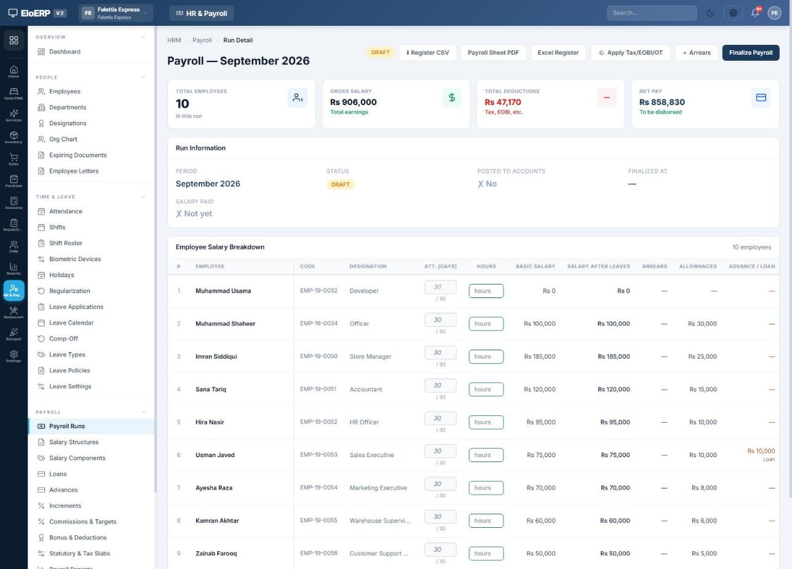Open the Inventory module icon
Viewport: 792px width, 569px height.
[14, 137]
